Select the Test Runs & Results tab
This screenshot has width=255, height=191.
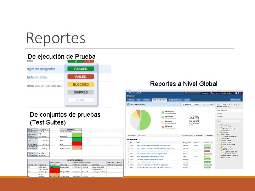tap(159, 100)
